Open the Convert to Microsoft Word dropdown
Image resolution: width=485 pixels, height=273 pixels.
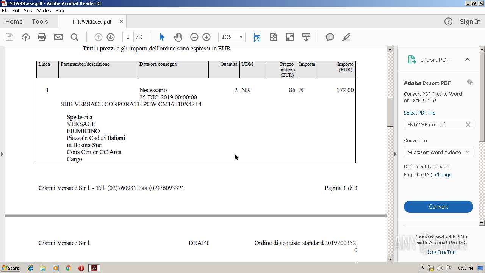pyautogui.click(x=438, y=152)
